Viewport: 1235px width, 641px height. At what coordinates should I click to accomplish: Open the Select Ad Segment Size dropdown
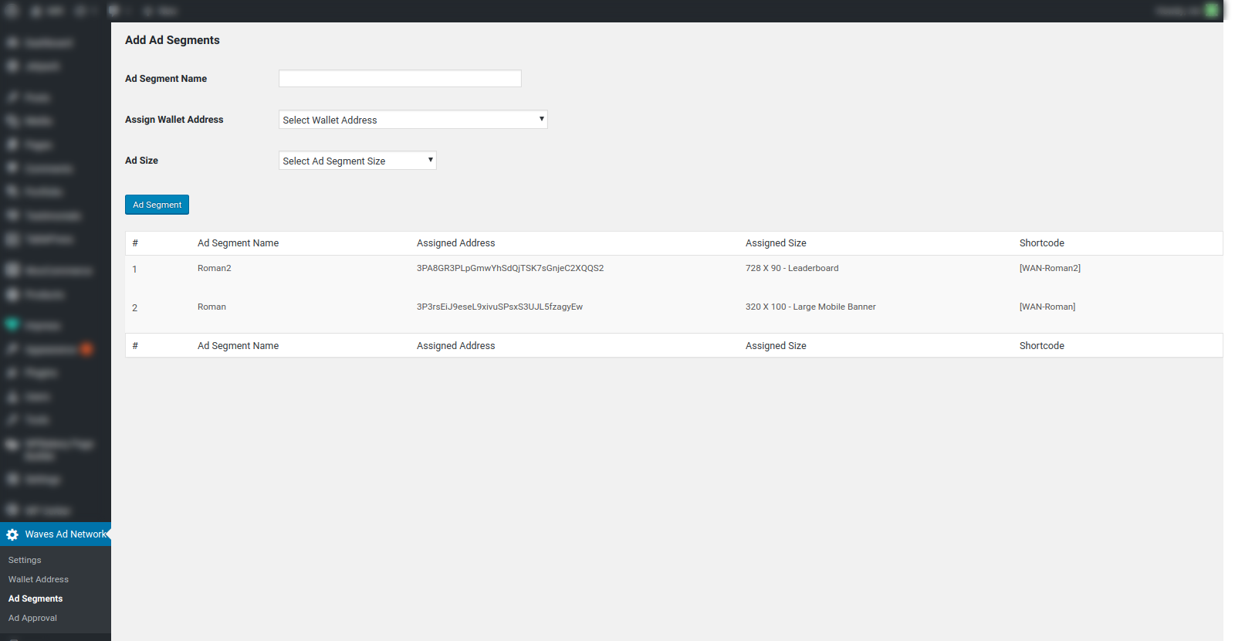pos(357,161)
